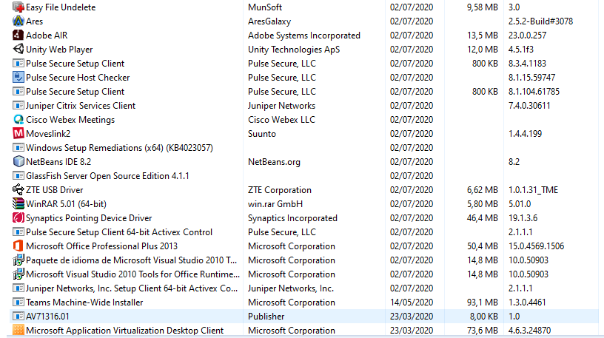Click the 93,1 MB size value

pyautogui.click(x=483, y=302)
